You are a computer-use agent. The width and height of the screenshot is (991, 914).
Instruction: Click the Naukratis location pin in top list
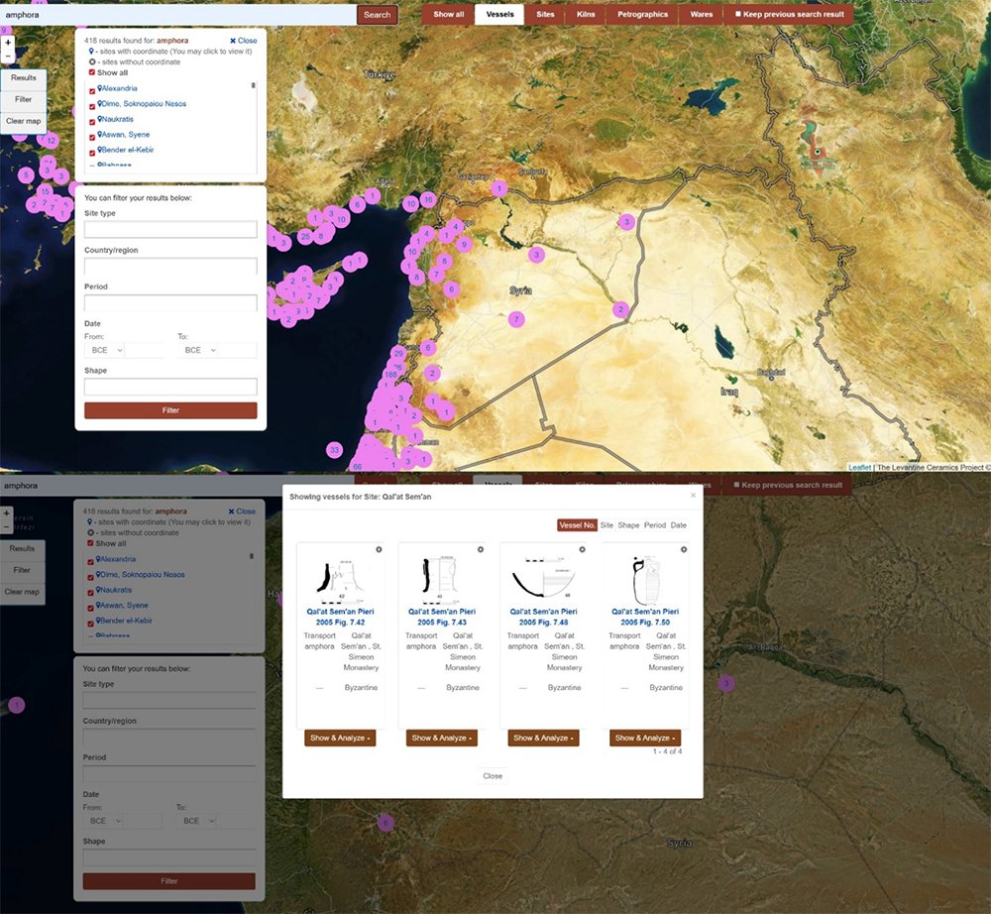coord(100,119)
